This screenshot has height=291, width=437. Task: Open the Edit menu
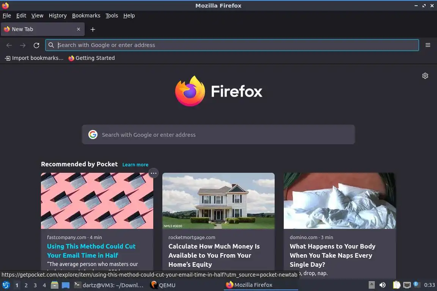pos(21,16)
